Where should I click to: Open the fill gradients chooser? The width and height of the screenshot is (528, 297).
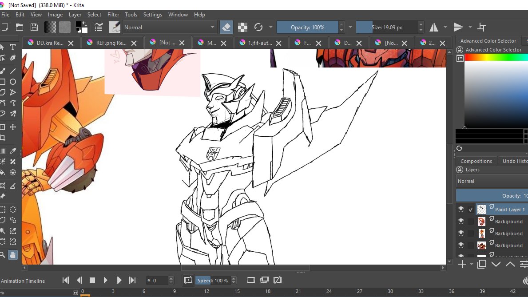click(x=50, y=27)
